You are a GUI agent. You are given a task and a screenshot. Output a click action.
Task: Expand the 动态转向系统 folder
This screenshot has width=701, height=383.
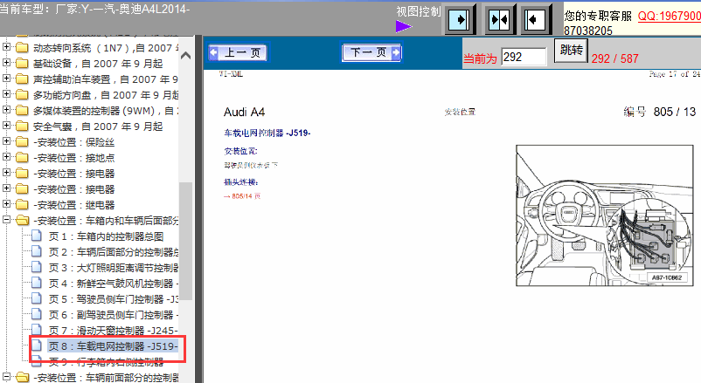click(x=6, y=46)
